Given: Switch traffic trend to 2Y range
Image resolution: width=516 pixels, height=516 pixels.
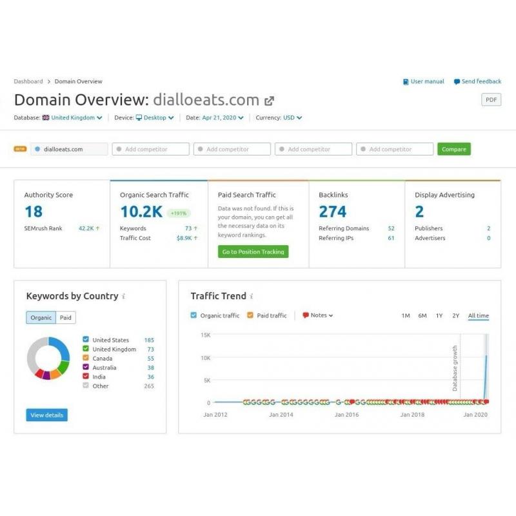Looking at the screenshot, I should (x=455, y=315).
